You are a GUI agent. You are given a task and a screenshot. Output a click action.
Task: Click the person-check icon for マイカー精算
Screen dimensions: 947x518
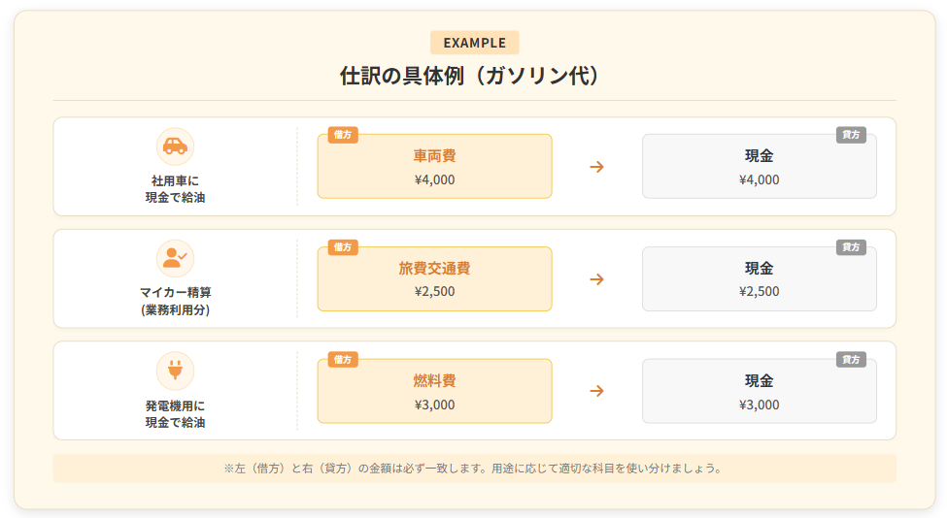tap(175, 259)
